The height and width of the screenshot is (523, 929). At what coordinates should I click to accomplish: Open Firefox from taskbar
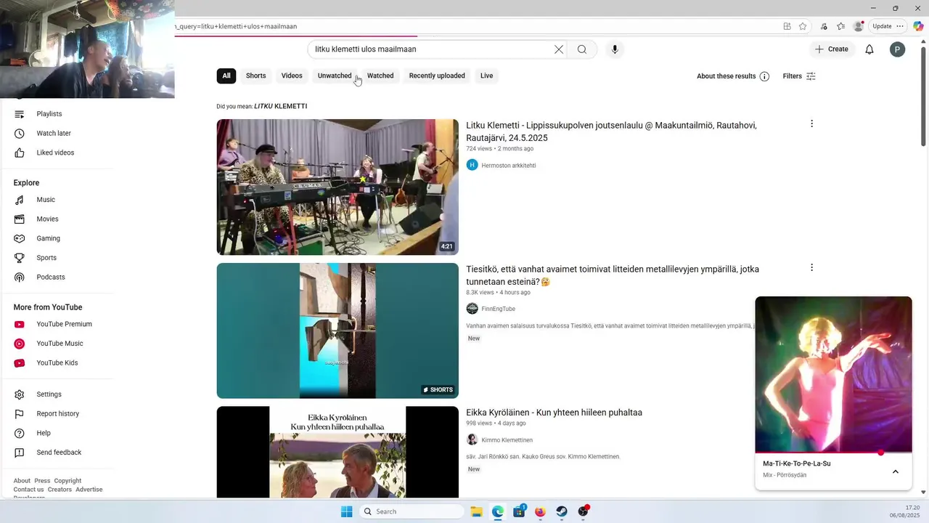(x=540, y=511)
